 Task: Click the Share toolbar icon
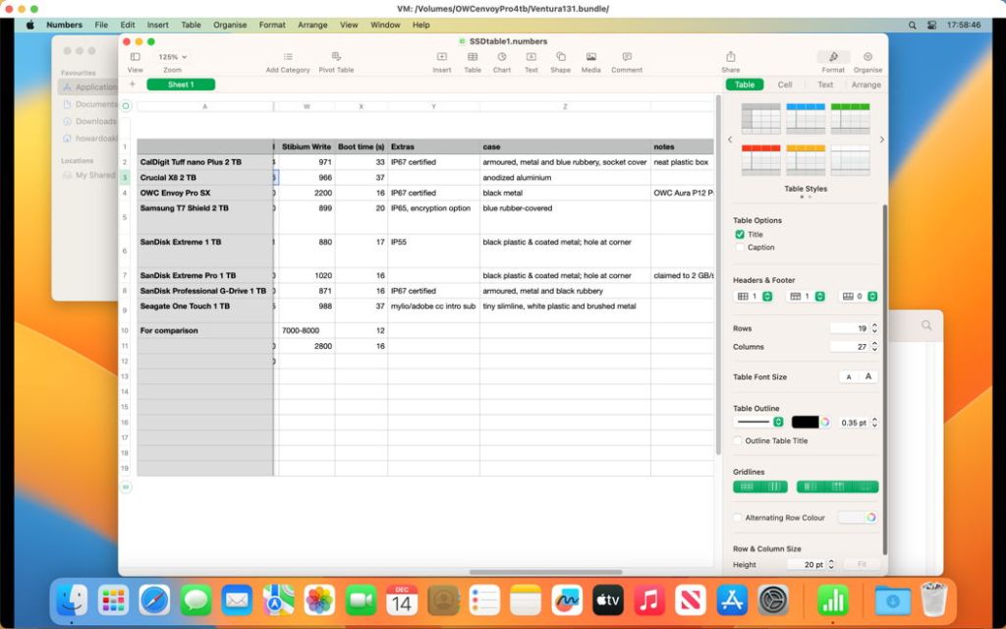tap(730, 58)
